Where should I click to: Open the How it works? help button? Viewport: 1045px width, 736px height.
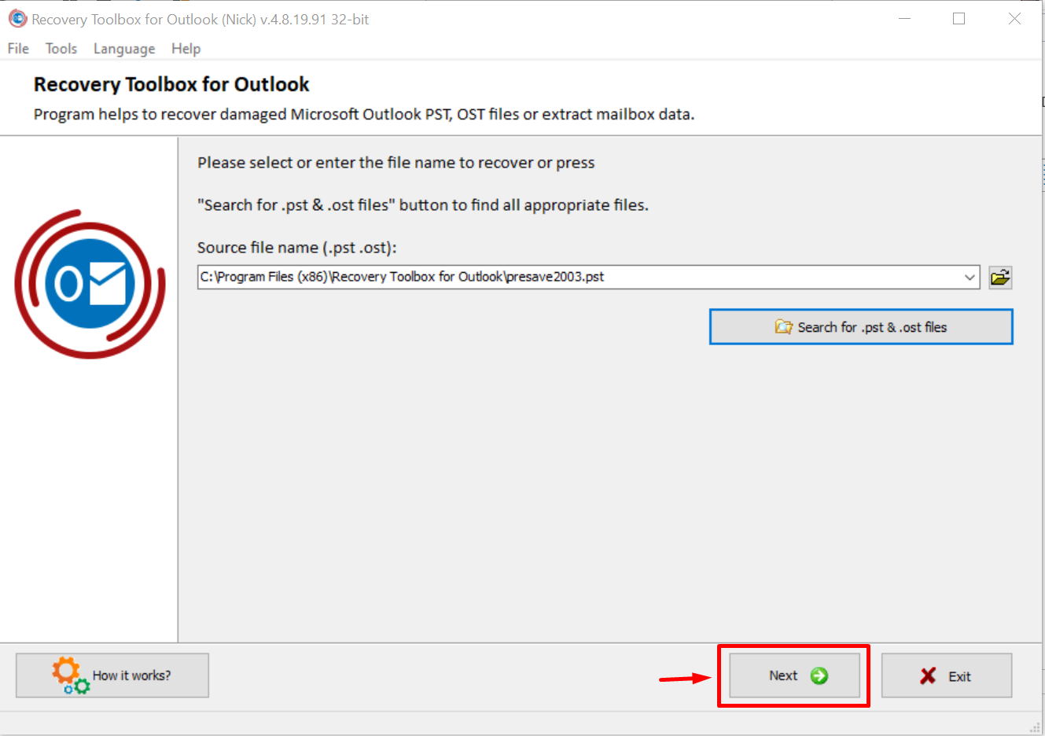[x=112, y=675]
